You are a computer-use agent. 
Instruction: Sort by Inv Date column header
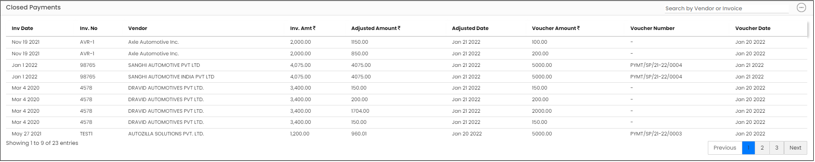coord(22,28)
